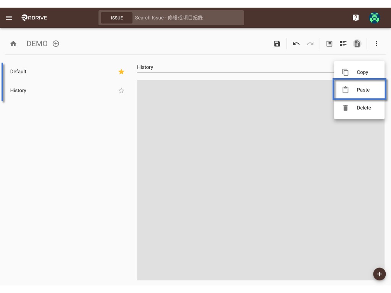Open the hamburger navigation menu

9,18
